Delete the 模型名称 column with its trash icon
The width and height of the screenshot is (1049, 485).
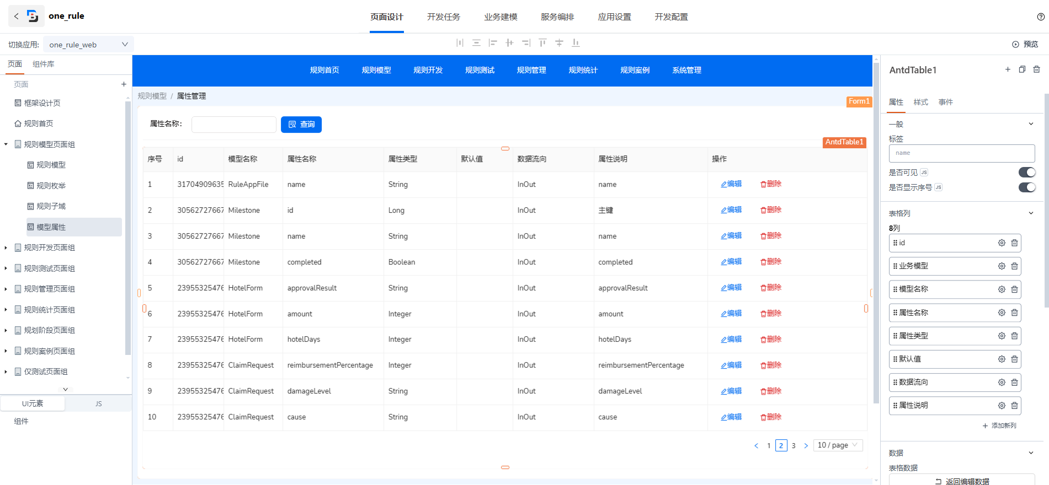[1014, 289]
